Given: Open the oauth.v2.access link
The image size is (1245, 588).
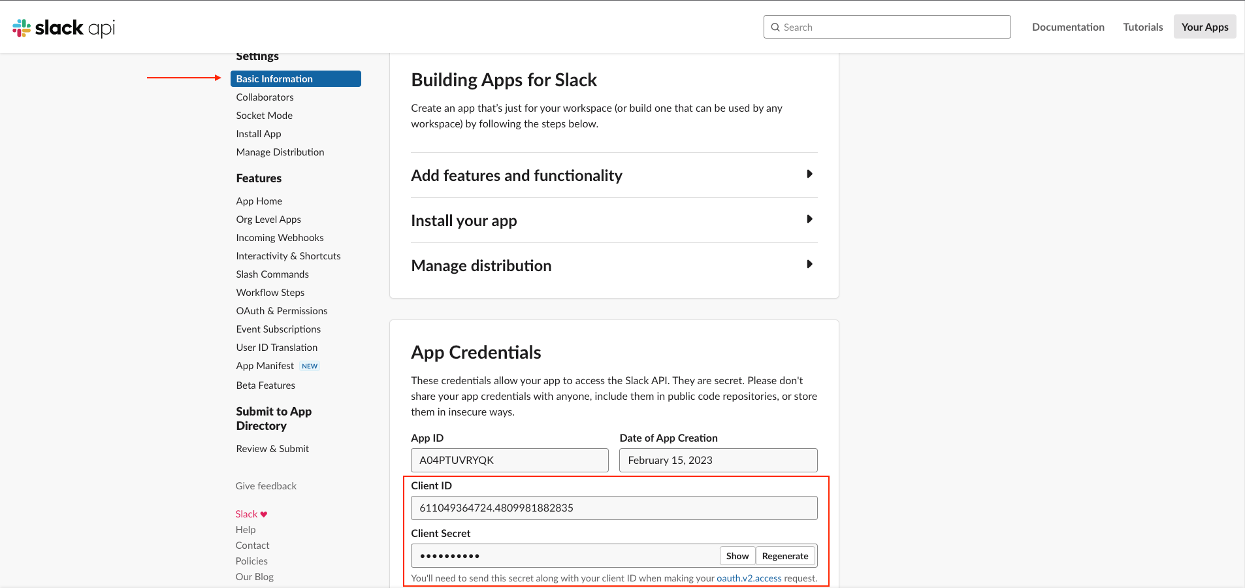Looking at the screenshot, I should (x=749, y=578).
